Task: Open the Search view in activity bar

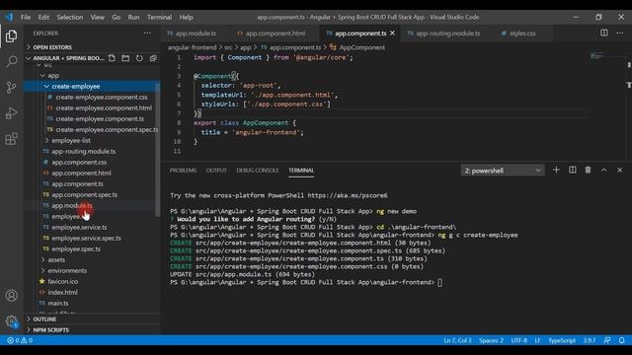Action: (x=11, y=61)
